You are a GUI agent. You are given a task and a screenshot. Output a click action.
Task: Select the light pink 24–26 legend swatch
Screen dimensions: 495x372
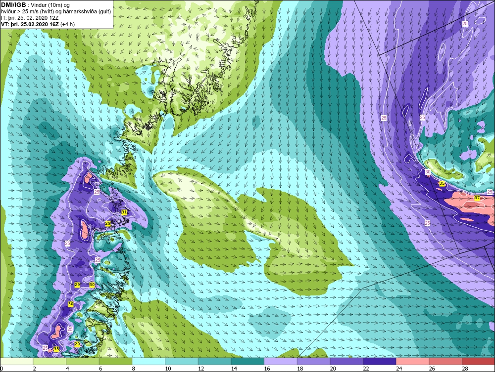click(x=412, y=361)
